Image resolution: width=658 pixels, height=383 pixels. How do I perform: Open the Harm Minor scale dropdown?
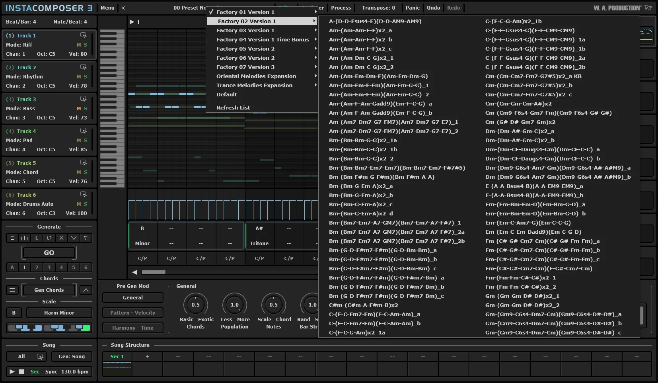[x=59, y=313]
